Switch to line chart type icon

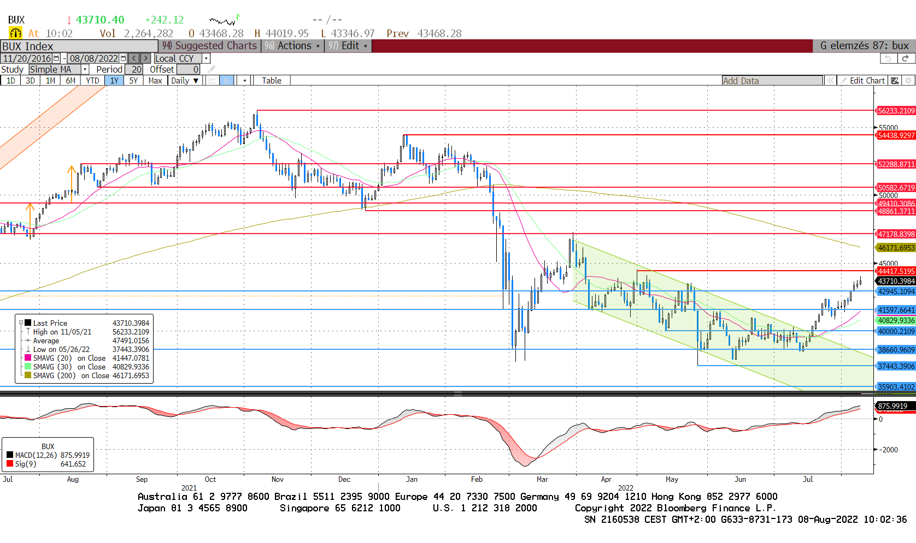click(213, 80)
